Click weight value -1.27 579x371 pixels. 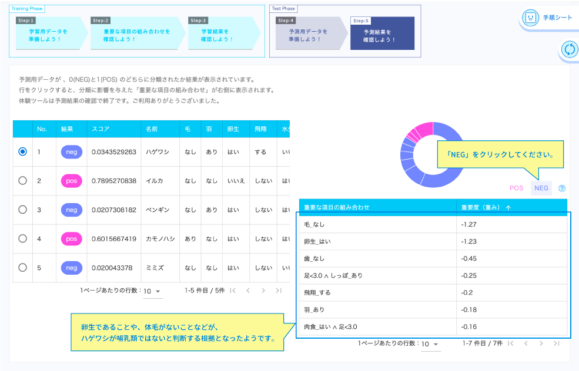468,224
